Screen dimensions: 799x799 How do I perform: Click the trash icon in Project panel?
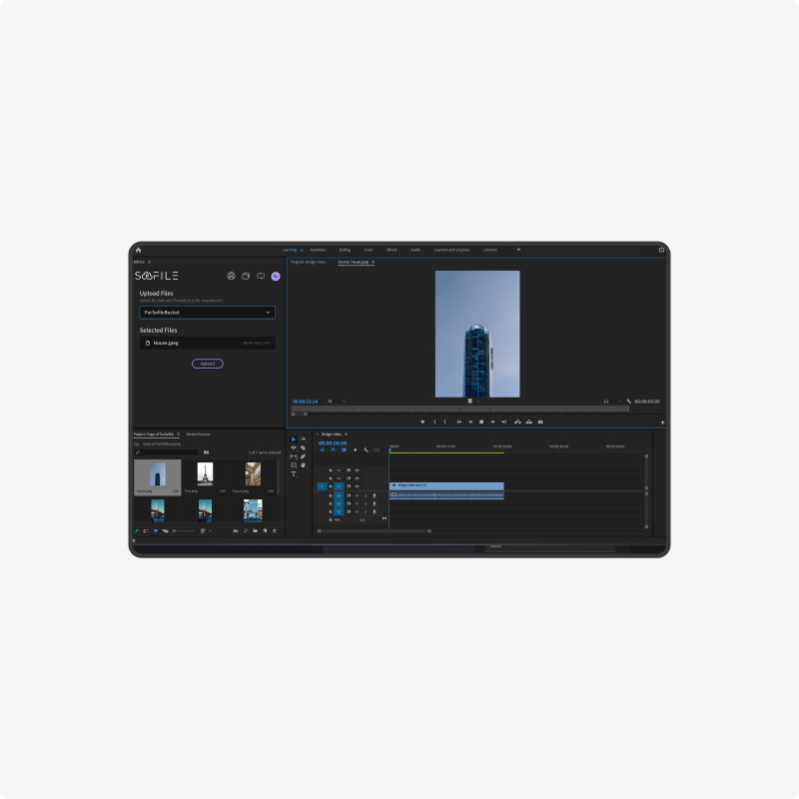click(x=275, y=531)
